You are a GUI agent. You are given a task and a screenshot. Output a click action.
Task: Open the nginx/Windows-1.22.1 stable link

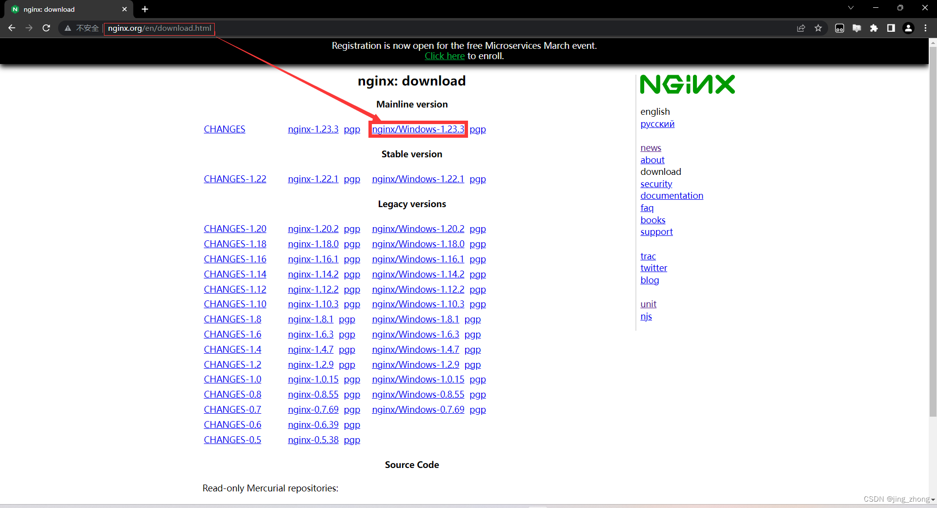(x=418, y=179)
